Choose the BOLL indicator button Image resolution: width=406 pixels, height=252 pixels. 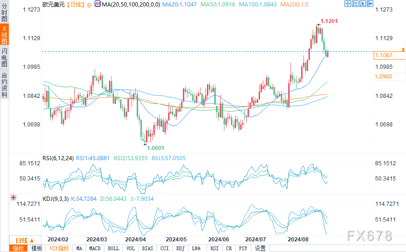tap(114, 248)
